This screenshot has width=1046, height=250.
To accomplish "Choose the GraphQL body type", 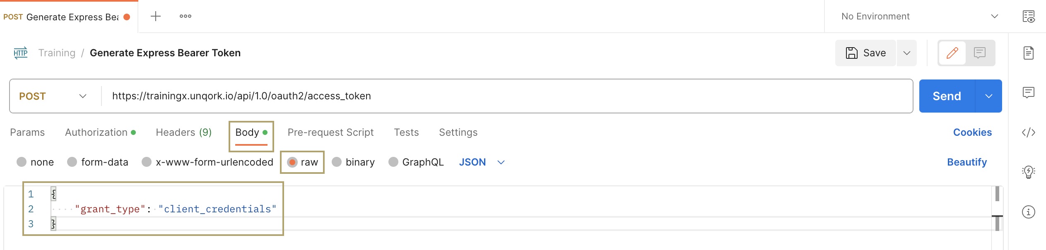I will (416, 162).
